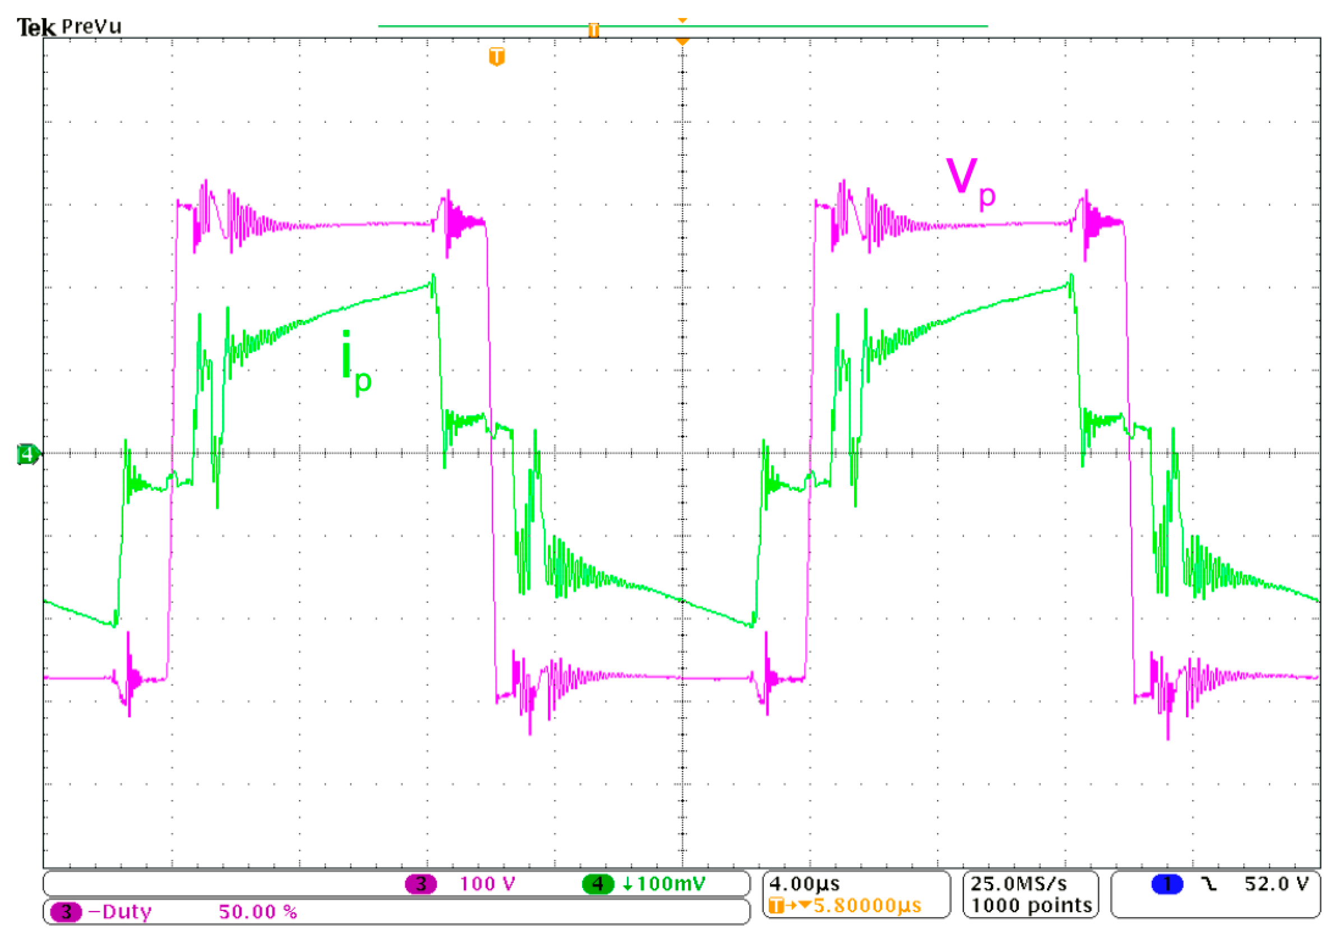Click the orange T marker inside the graticule

[497, 57]
